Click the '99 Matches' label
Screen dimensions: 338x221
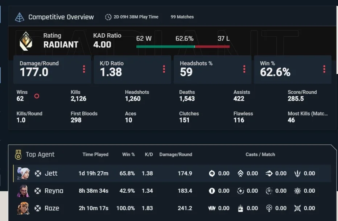point(182,17)
